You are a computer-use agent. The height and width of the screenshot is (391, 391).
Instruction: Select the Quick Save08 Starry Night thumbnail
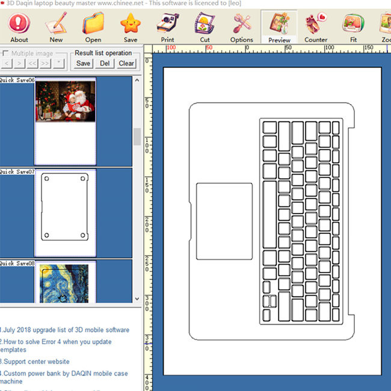(65, 283)
